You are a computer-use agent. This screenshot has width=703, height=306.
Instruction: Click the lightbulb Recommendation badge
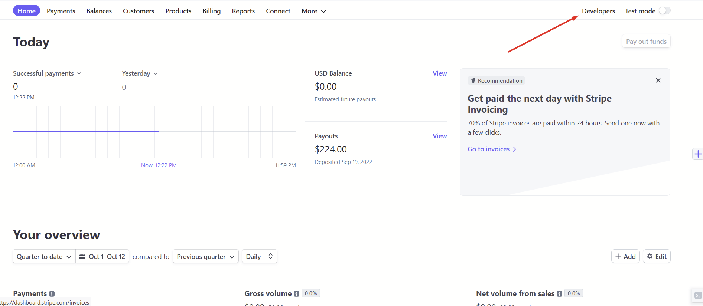(x=496, y=80)
